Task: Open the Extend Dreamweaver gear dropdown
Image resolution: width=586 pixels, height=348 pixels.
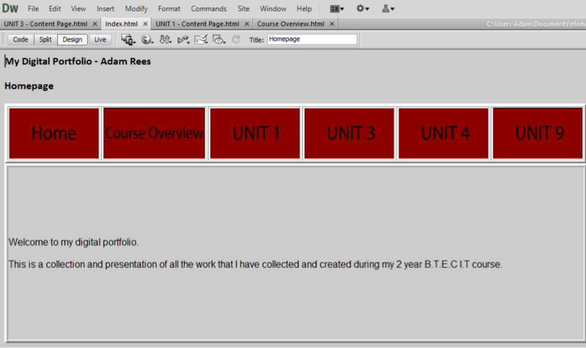Action: click(362, 8)
